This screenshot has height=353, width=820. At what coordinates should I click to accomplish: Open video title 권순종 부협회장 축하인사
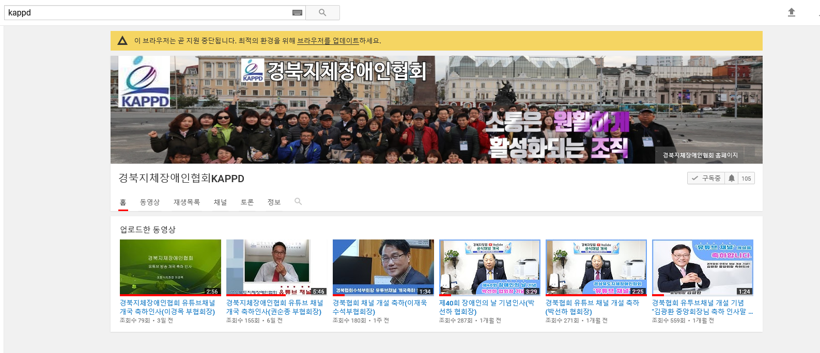(274, 307)
